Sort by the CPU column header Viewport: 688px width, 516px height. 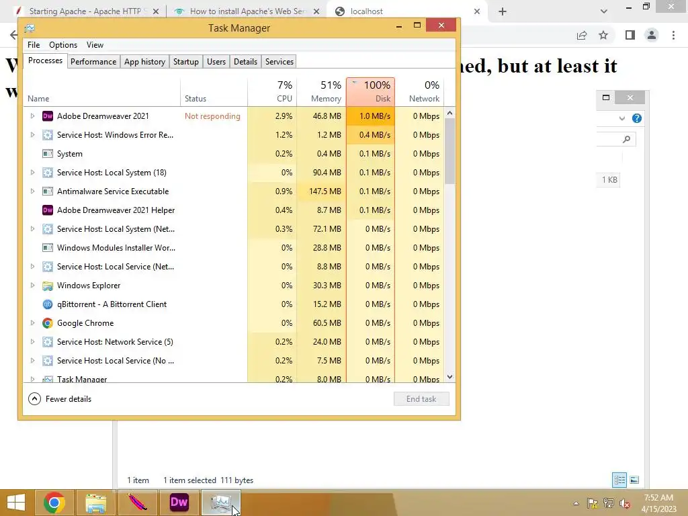click(273, 91)
